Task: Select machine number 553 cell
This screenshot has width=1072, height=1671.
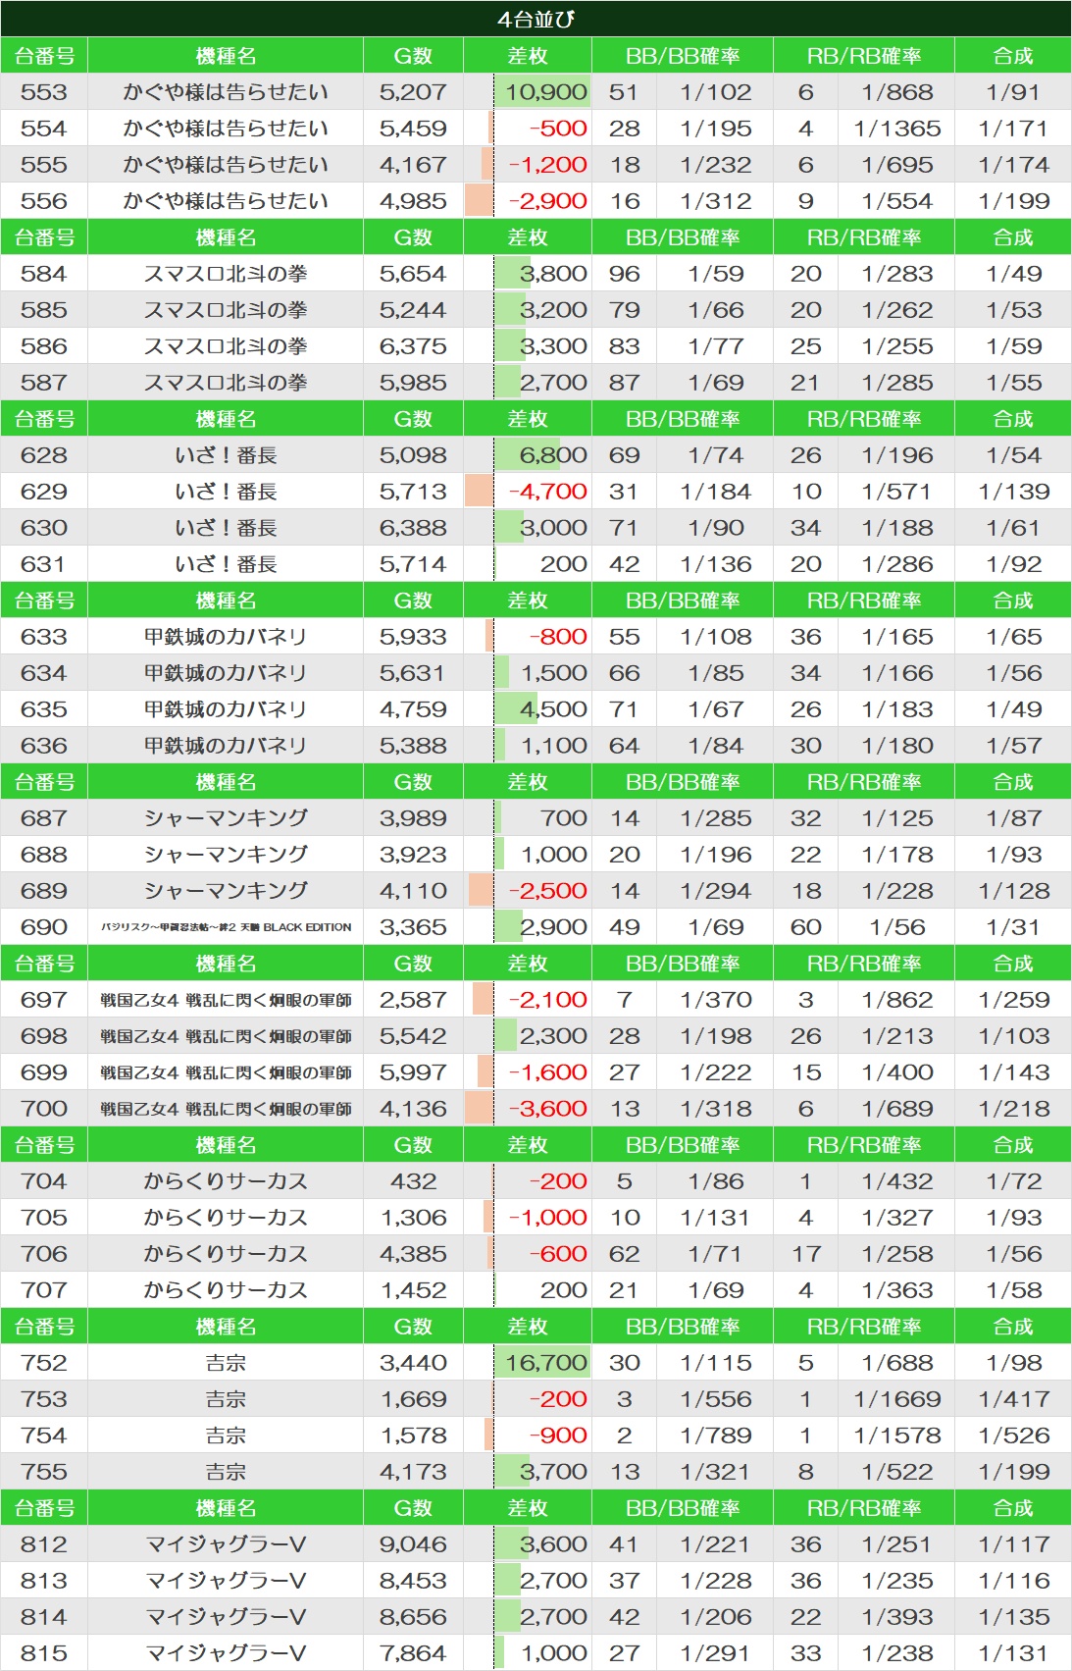Action: (44, 92)
